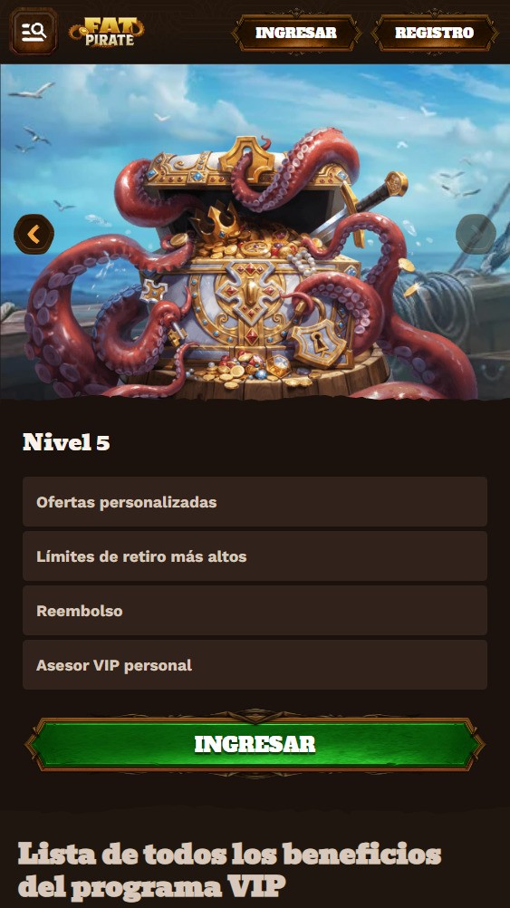Click the large green INGRESAR button
This screenshot has height=908, width=510.
click(x=255, y=744)
